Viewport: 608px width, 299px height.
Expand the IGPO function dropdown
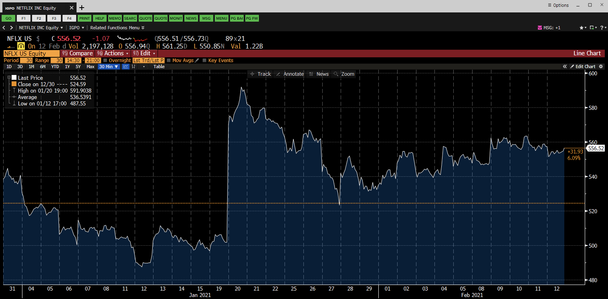click(x=77, y=28)
